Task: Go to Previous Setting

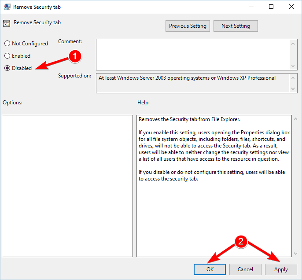Action: [188, 26]
